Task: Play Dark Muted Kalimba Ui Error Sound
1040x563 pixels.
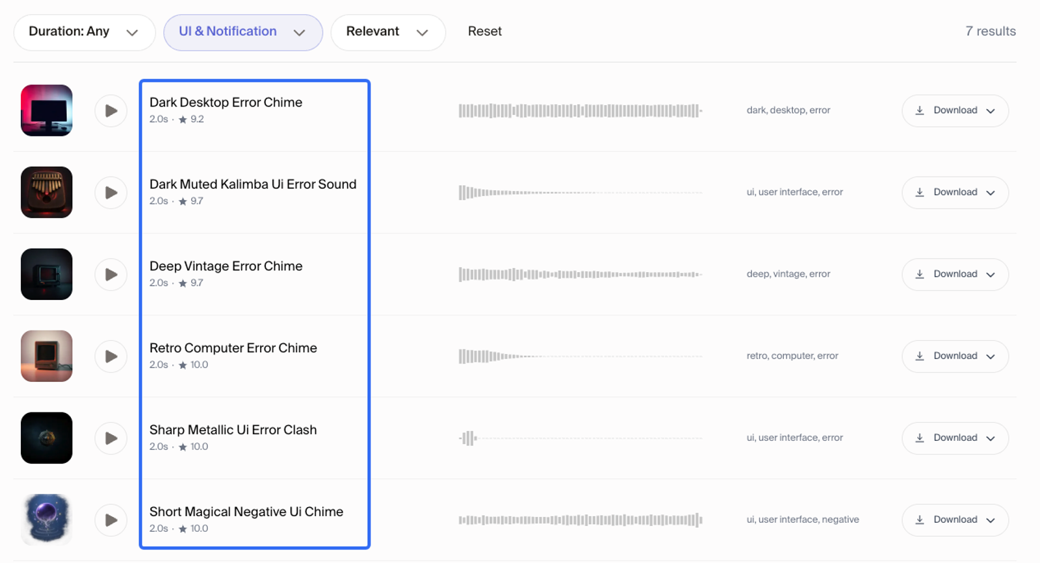Action: click(111, 193)
